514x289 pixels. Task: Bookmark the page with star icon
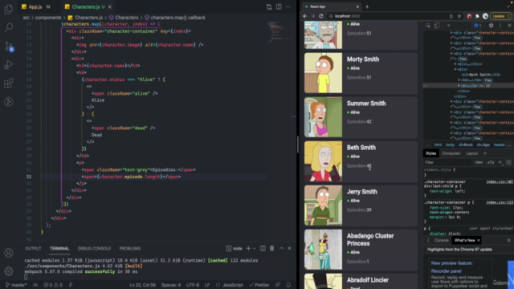(x=459, y=16)
